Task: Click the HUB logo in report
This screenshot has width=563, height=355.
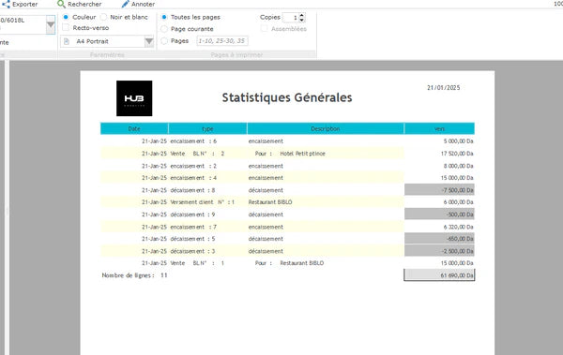Action: 134,98
